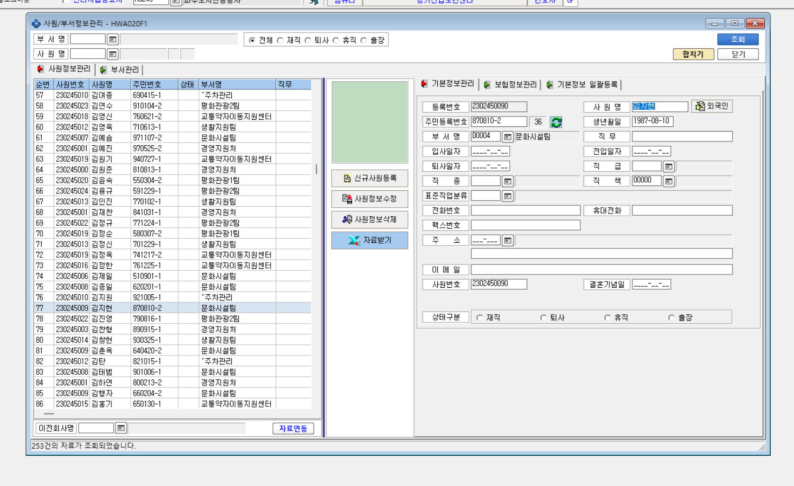Switch to the 보험정보관리 tab
Viewport: 794px width, 486px height.
511,84
